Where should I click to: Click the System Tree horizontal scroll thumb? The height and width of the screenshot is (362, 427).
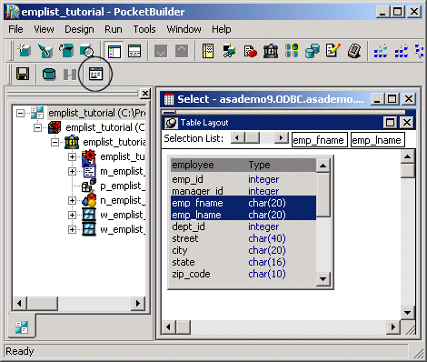pos(43,303)
